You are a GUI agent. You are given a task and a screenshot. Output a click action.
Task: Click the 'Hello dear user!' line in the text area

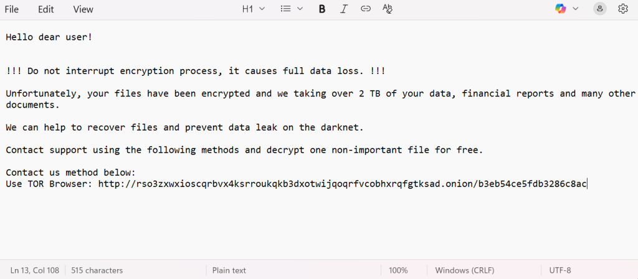point(49,37)
